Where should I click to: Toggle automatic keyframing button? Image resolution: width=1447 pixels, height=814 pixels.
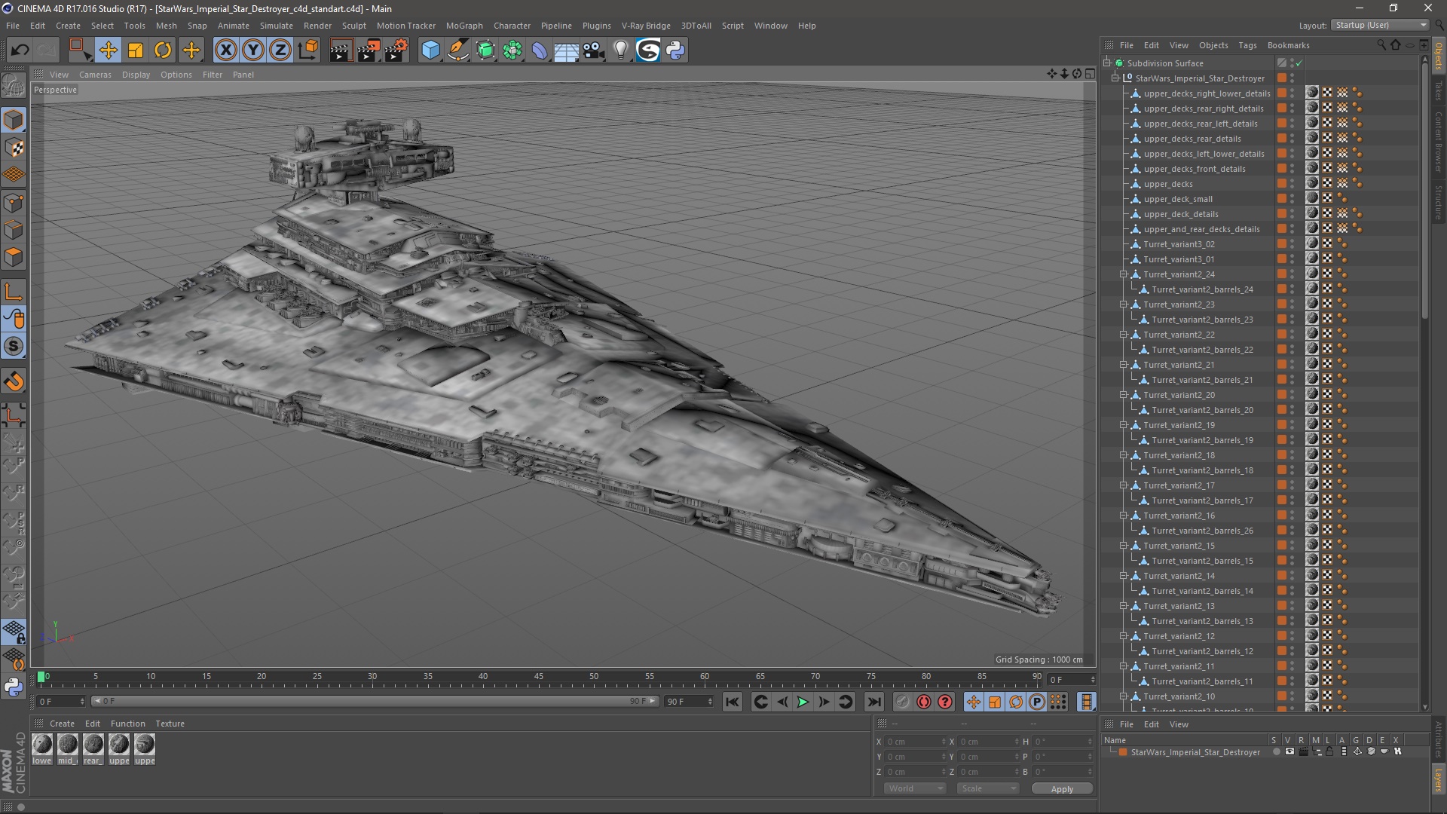924,702
